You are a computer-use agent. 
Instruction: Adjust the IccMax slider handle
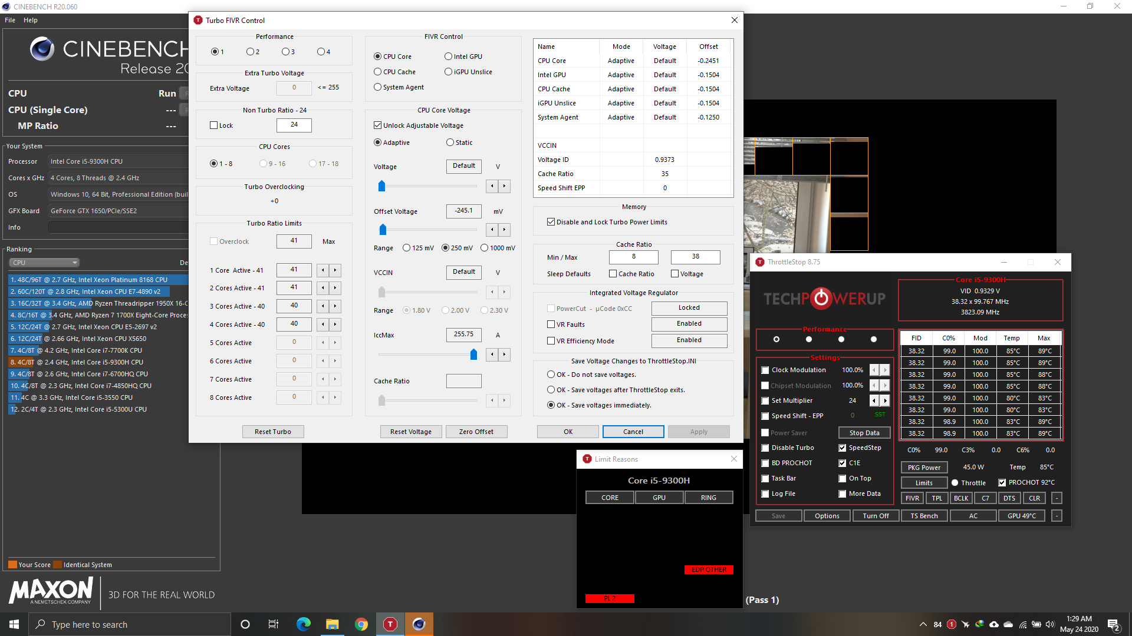coord(473,354)
